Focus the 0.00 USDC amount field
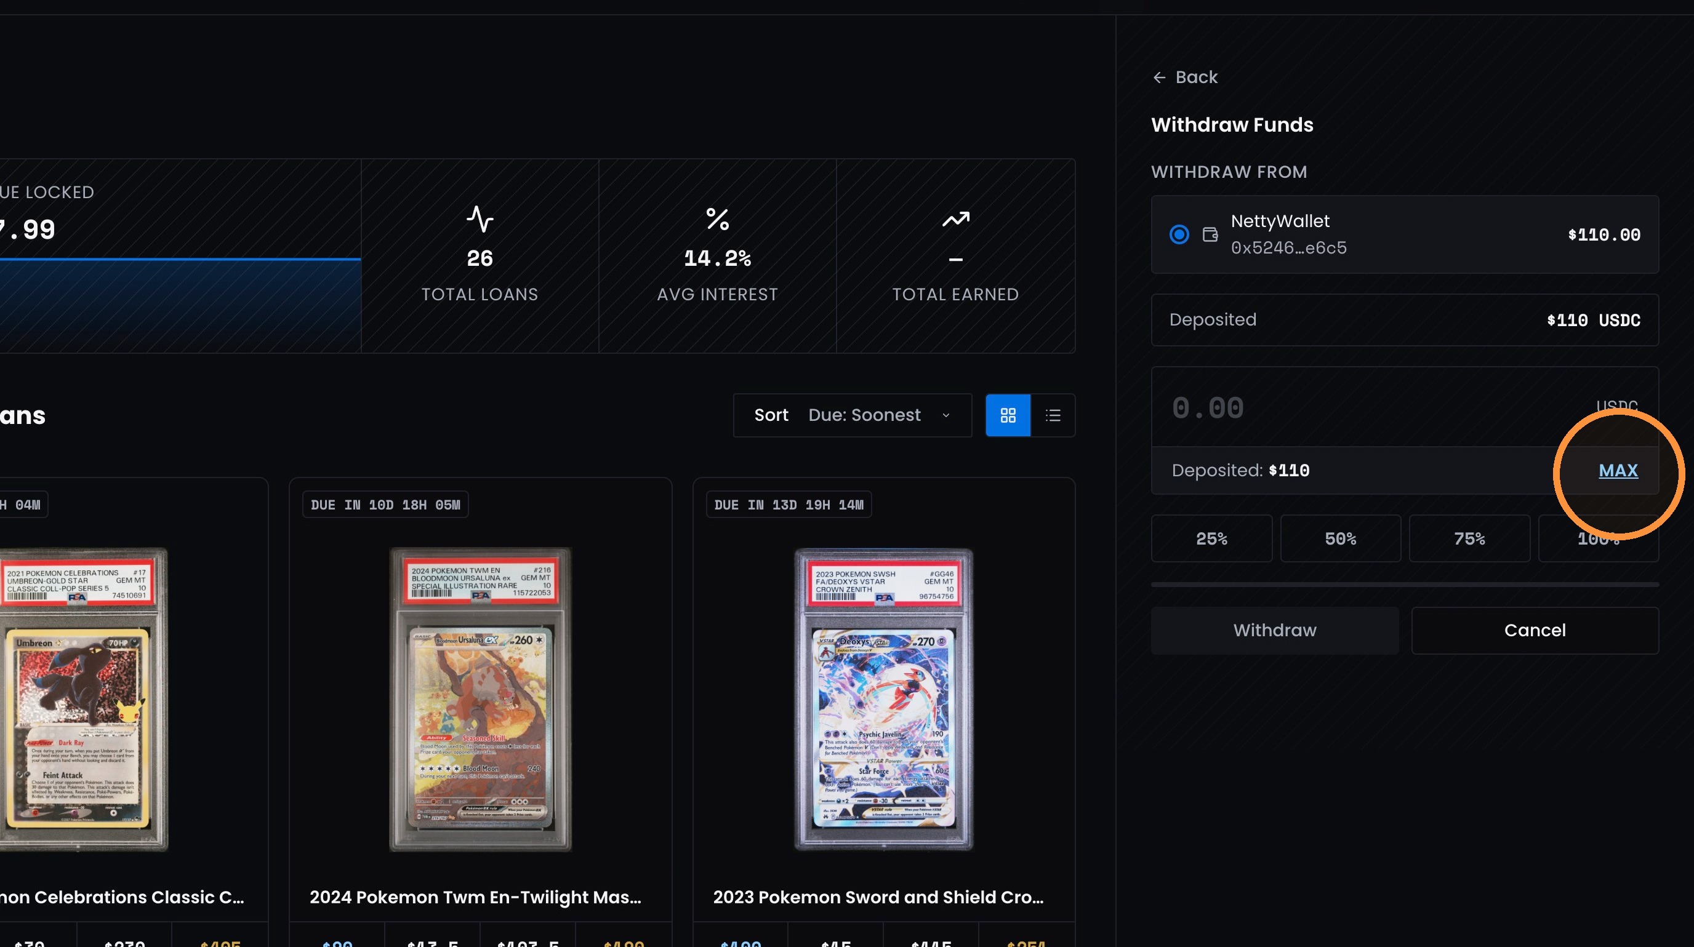1694x947 pixels. click(x=1405, y=407)
